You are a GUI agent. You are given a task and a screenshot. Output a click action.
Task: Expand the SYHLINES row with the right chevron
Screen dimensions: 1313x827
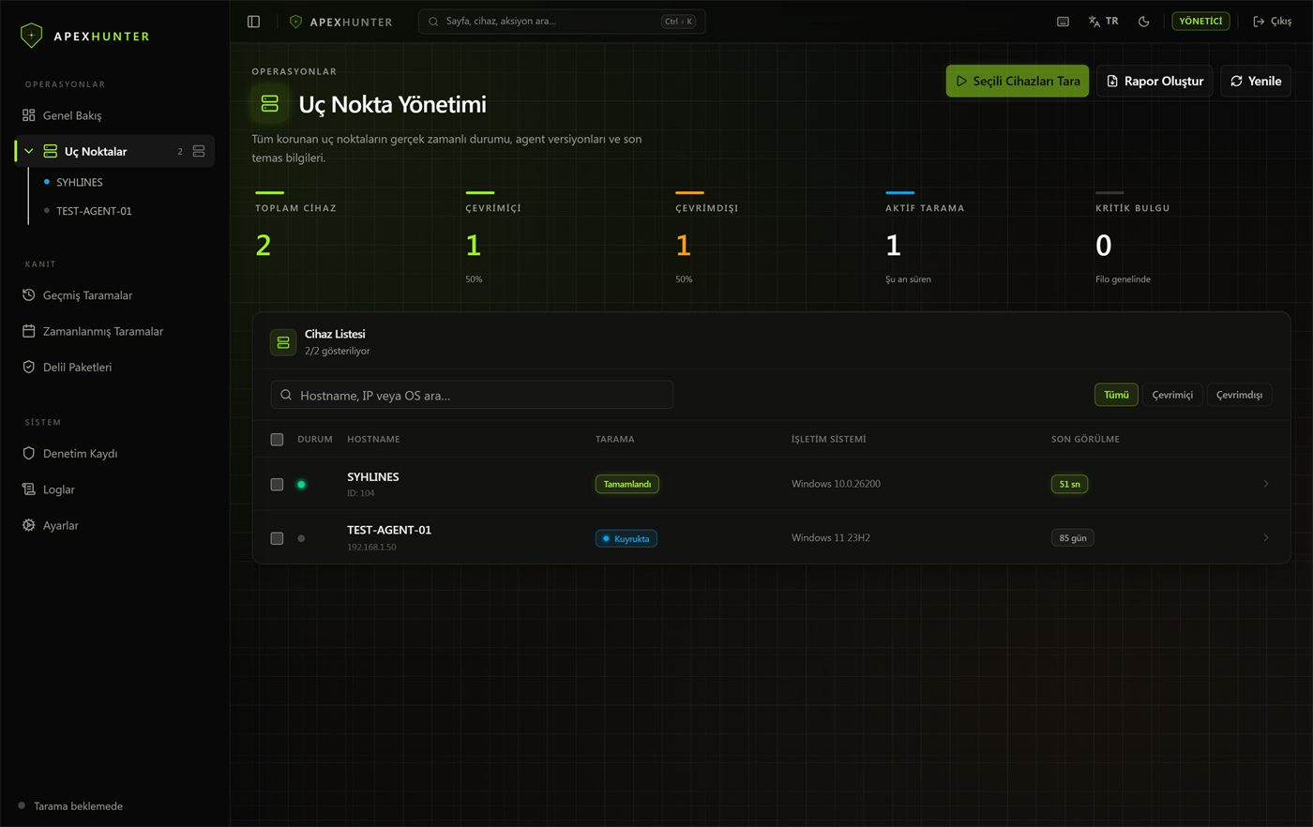coord(1265,484)
